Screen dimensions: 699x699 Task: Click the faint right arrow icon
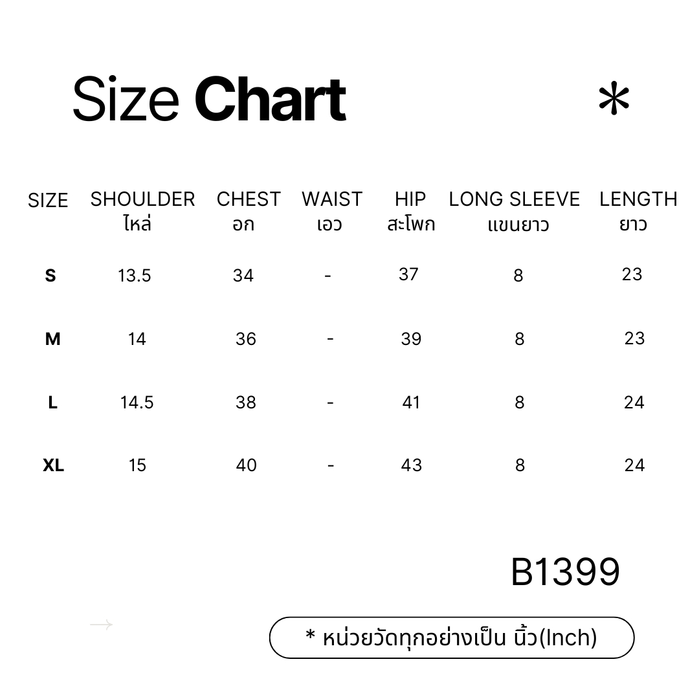point(101,625)
